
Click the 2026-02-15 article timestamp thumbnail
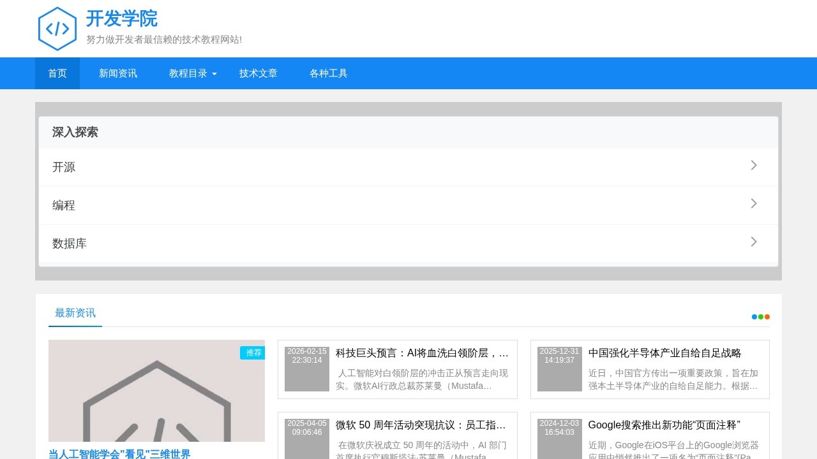[306, 368]
